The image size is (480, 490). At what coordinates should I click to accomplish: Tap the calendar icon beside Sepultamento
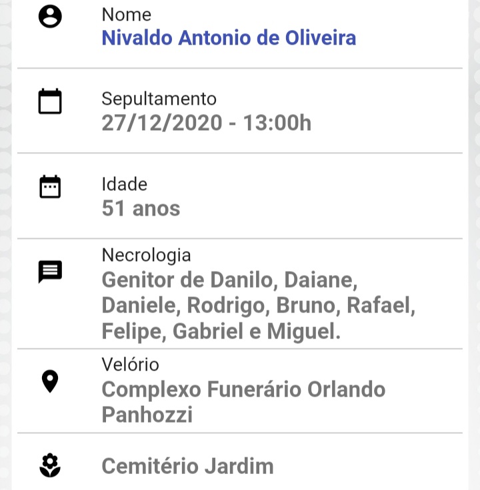coord(50,101)
